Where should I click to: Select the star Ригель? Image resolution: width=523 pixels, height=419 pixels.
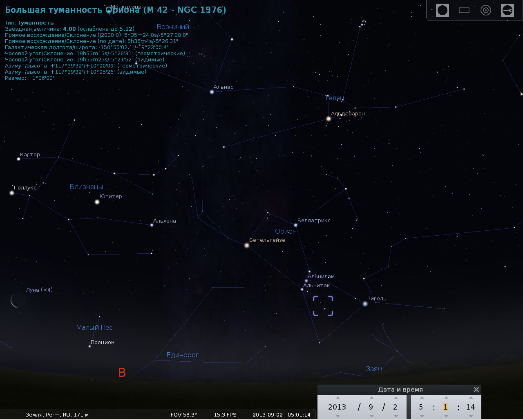click(365, 304)
